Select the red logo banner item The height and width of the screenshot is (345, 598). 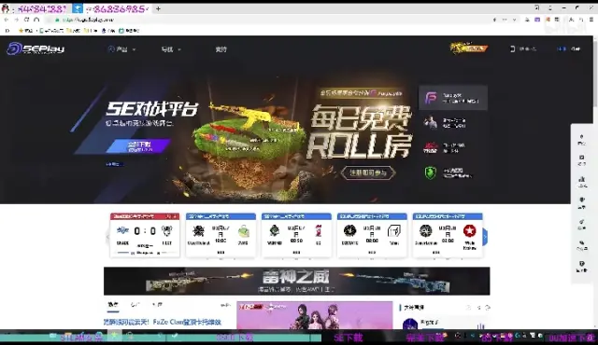453,148
